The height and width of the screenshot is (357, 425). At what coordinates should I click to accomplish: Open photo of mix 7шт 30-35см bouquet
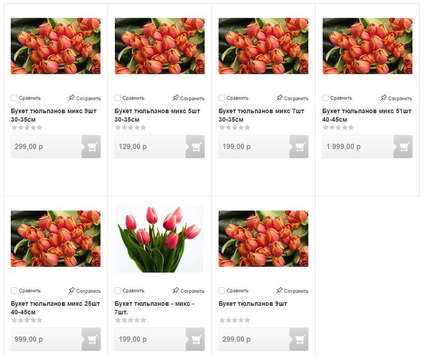263,46
